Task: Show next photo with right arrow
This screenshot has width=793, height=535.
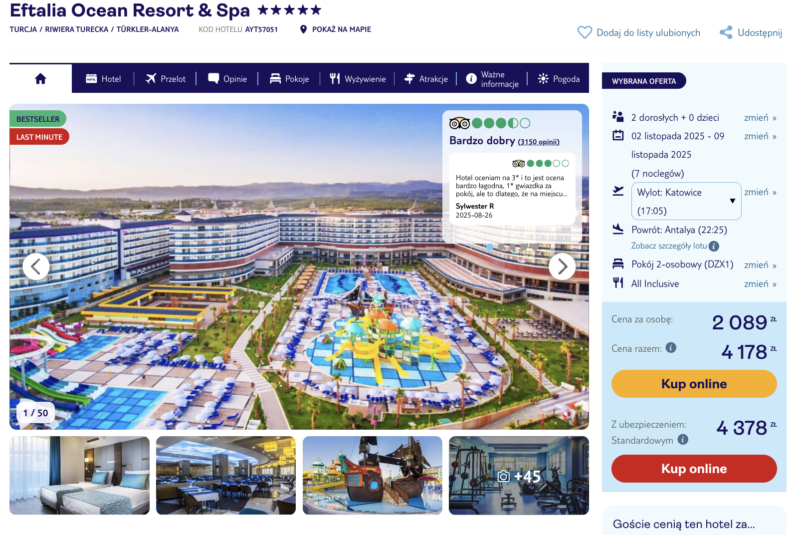Action: pyautogui.click(x=562, y=267)
